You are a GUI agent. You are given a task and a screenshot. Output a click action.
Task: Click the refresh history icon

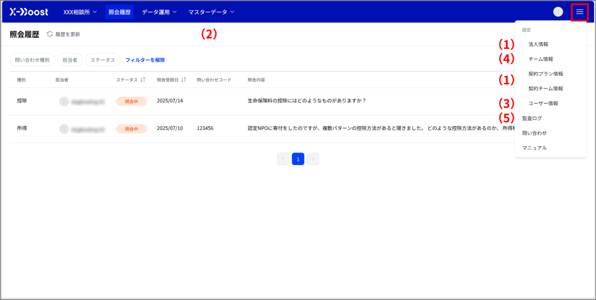click(50, 34)
